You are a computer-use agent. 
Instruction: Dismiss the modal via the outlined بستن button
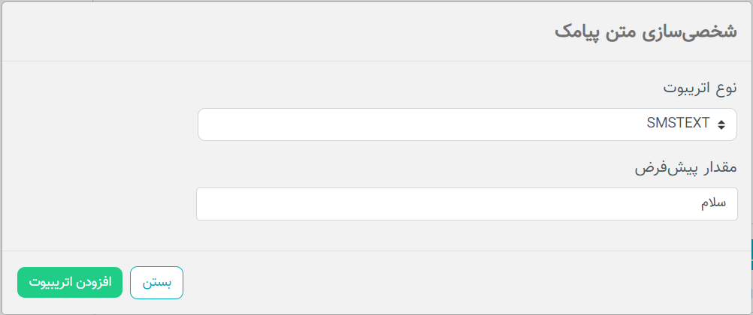(156, 283)
